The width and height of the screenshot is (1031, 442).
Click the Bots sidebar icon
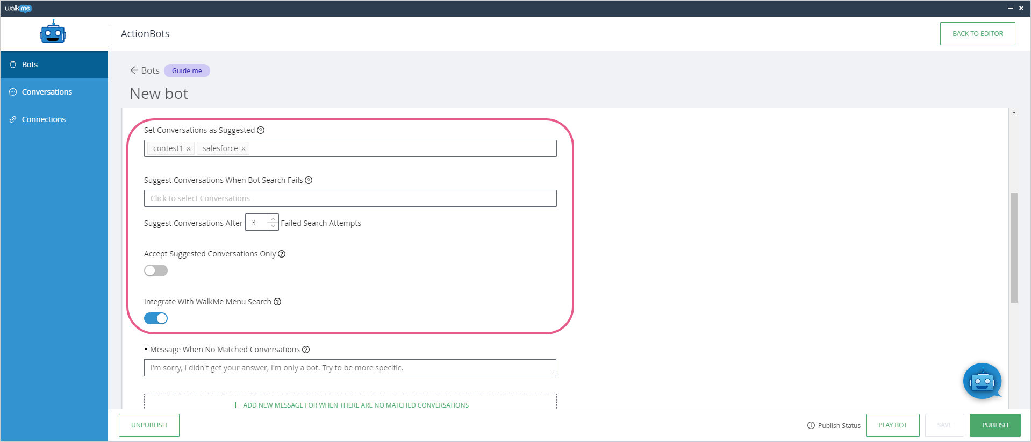coord(13,65)
